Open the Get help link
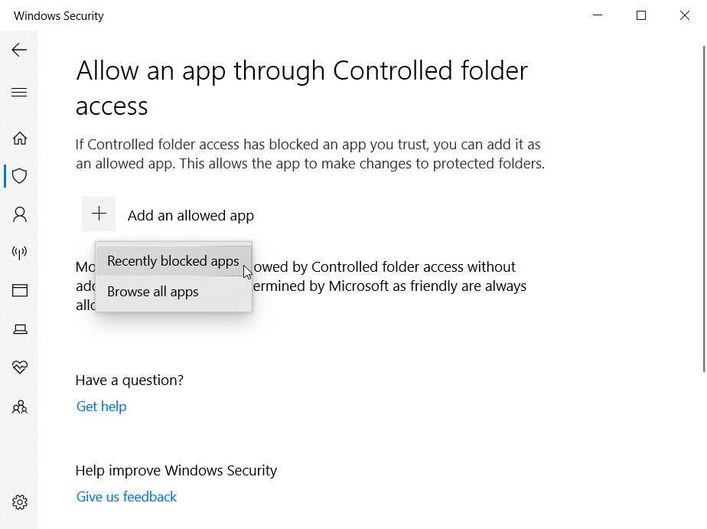Viewport: 707px width, 529px height. (101, 407)
